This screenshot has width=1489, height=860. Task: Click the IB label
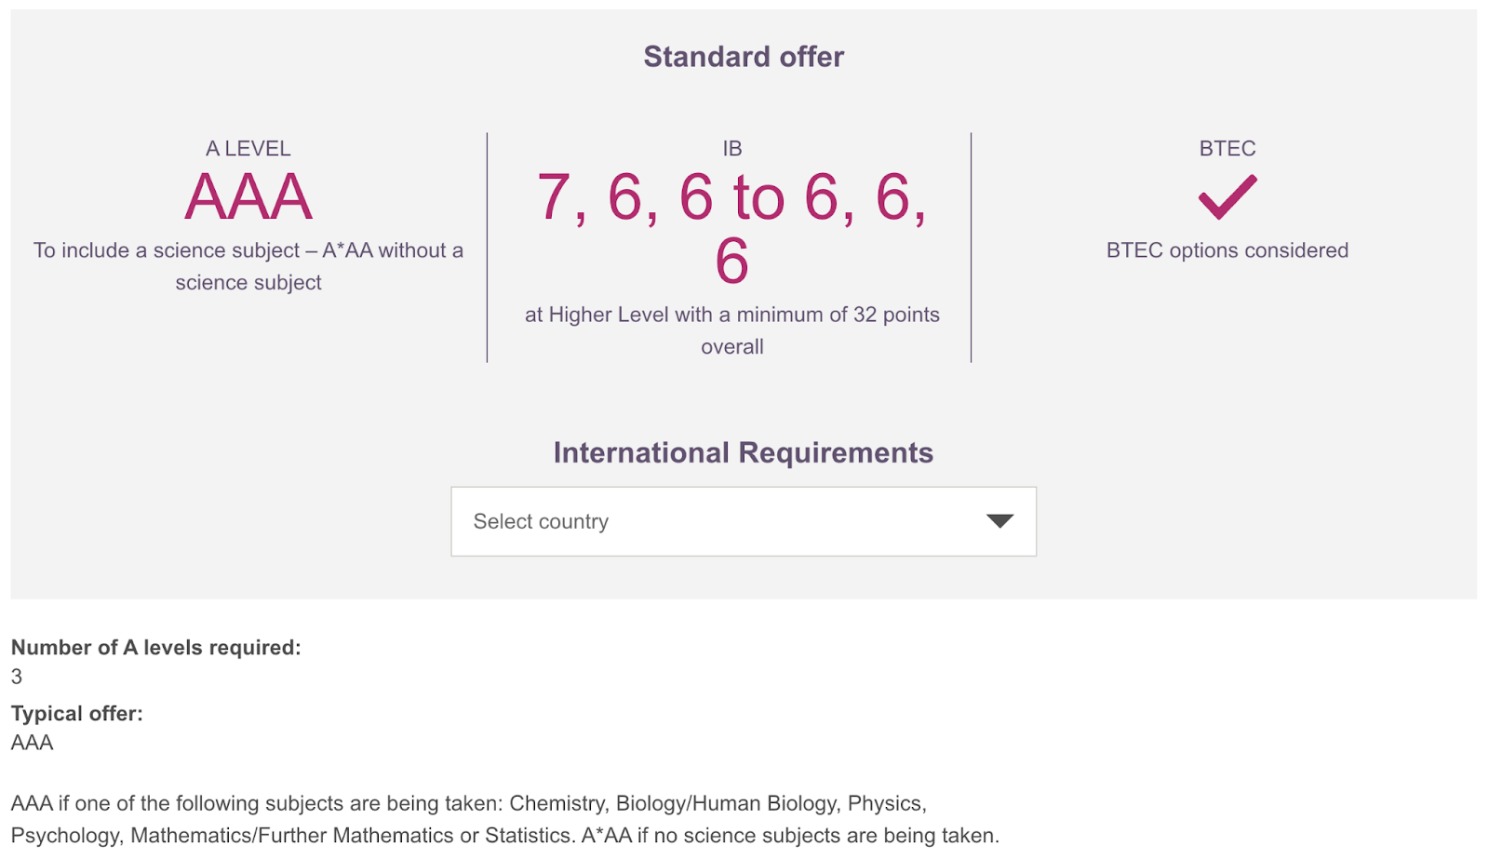pyautogui.click(x=732, y=149)
